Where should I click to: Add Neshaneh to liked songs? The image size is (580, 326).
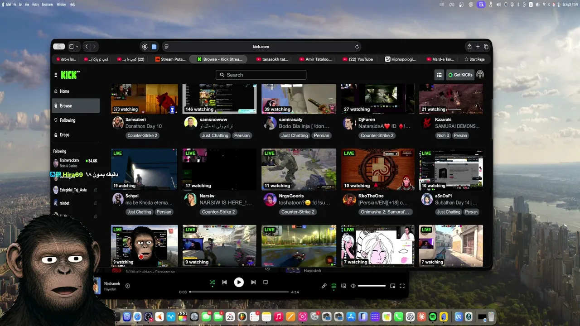coord(127,286)
